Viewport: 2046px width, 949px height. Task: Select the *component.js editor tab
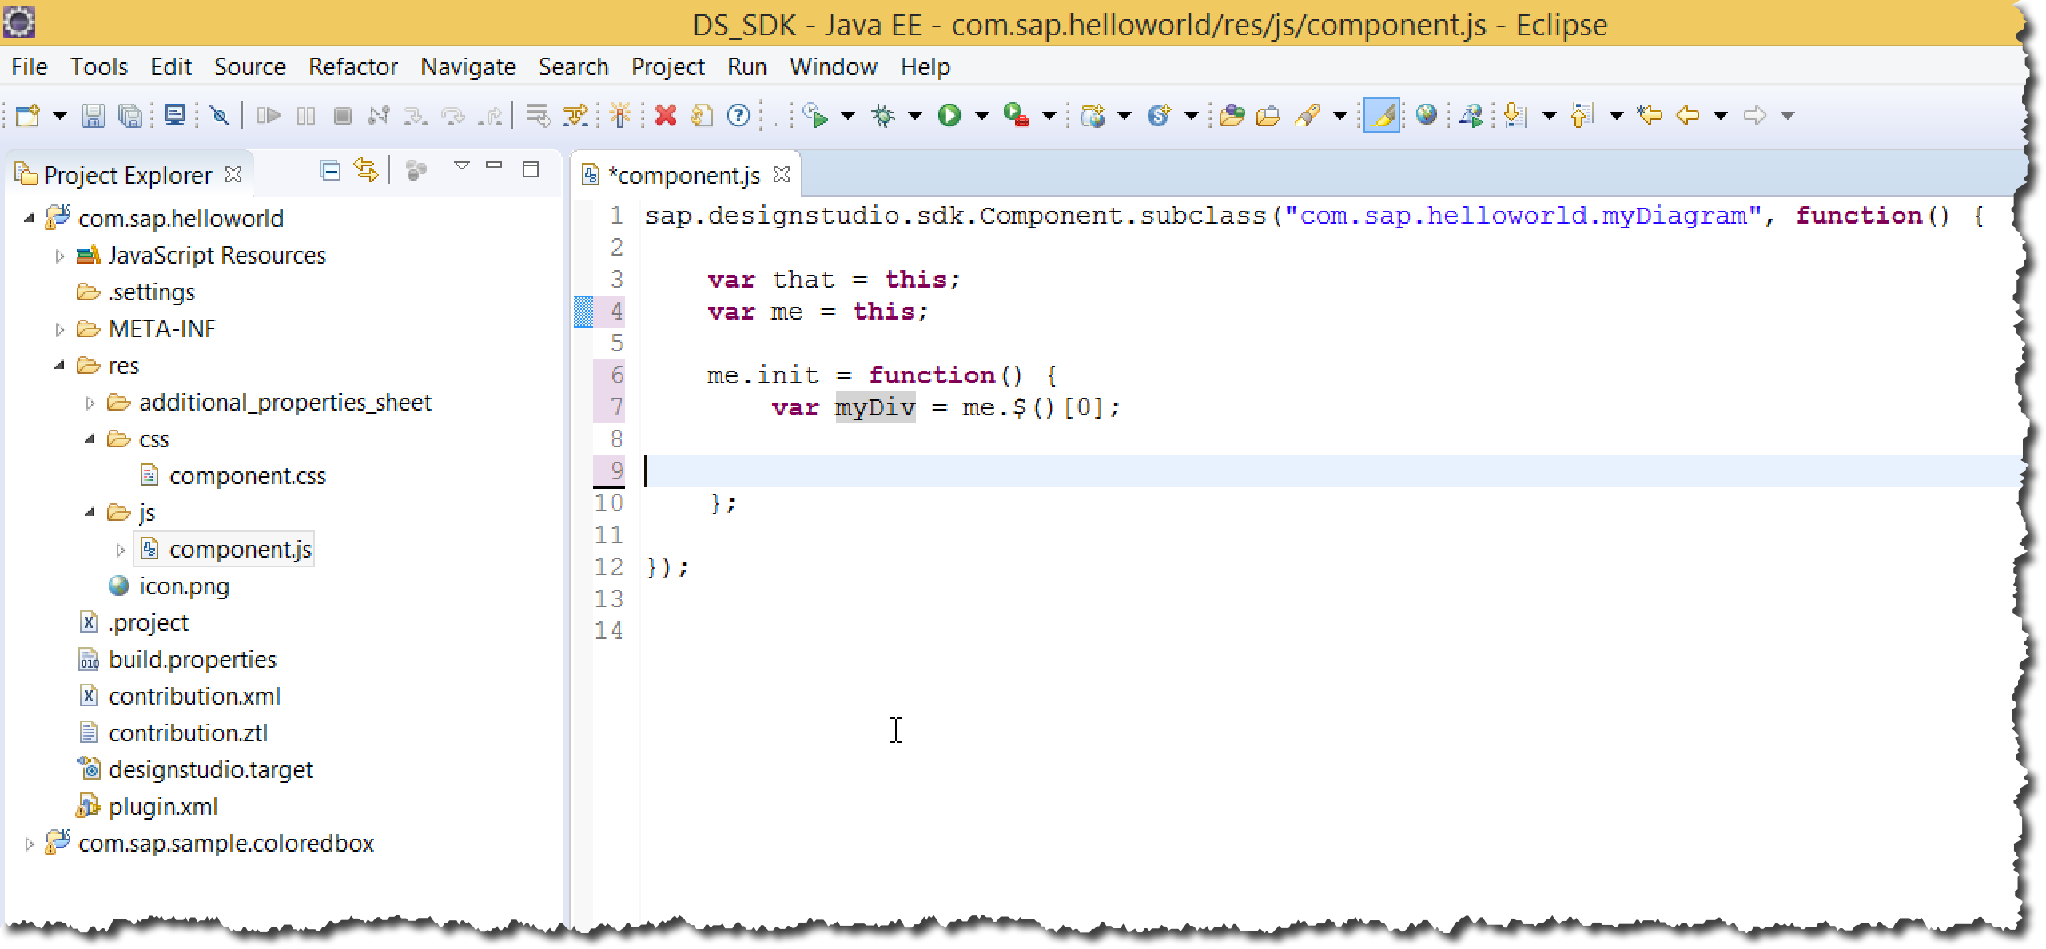[x=683, y=175]
